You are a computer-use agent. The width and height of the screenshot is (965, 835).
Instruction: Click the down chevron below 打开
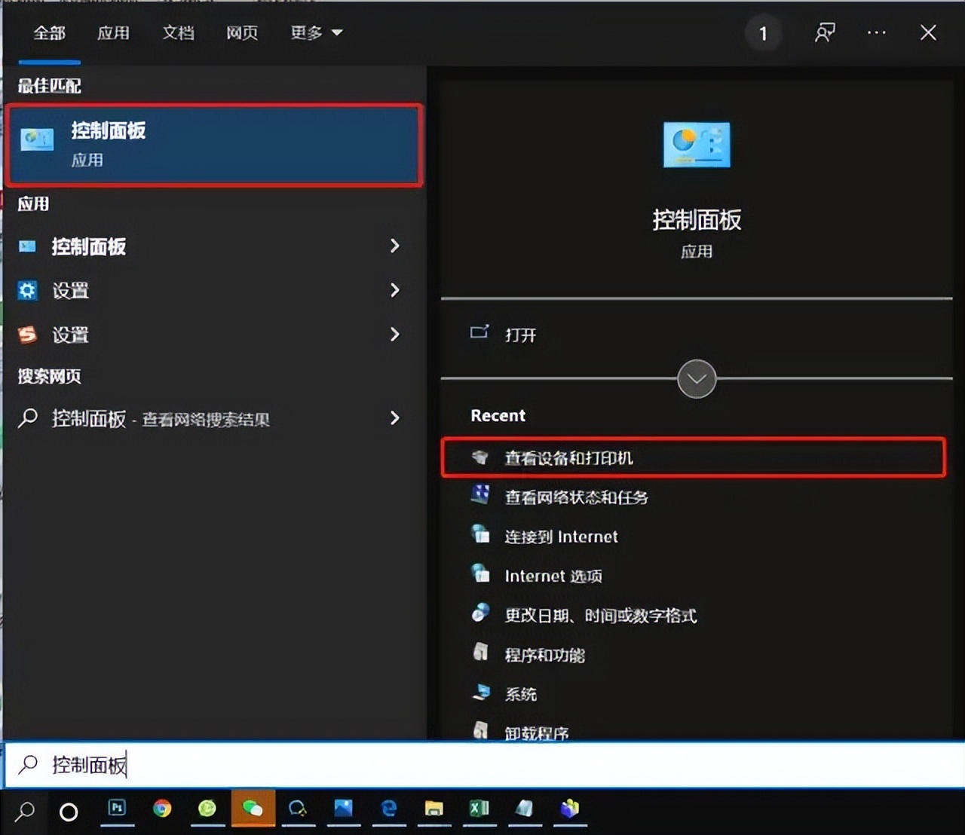(x=695, y=379)
